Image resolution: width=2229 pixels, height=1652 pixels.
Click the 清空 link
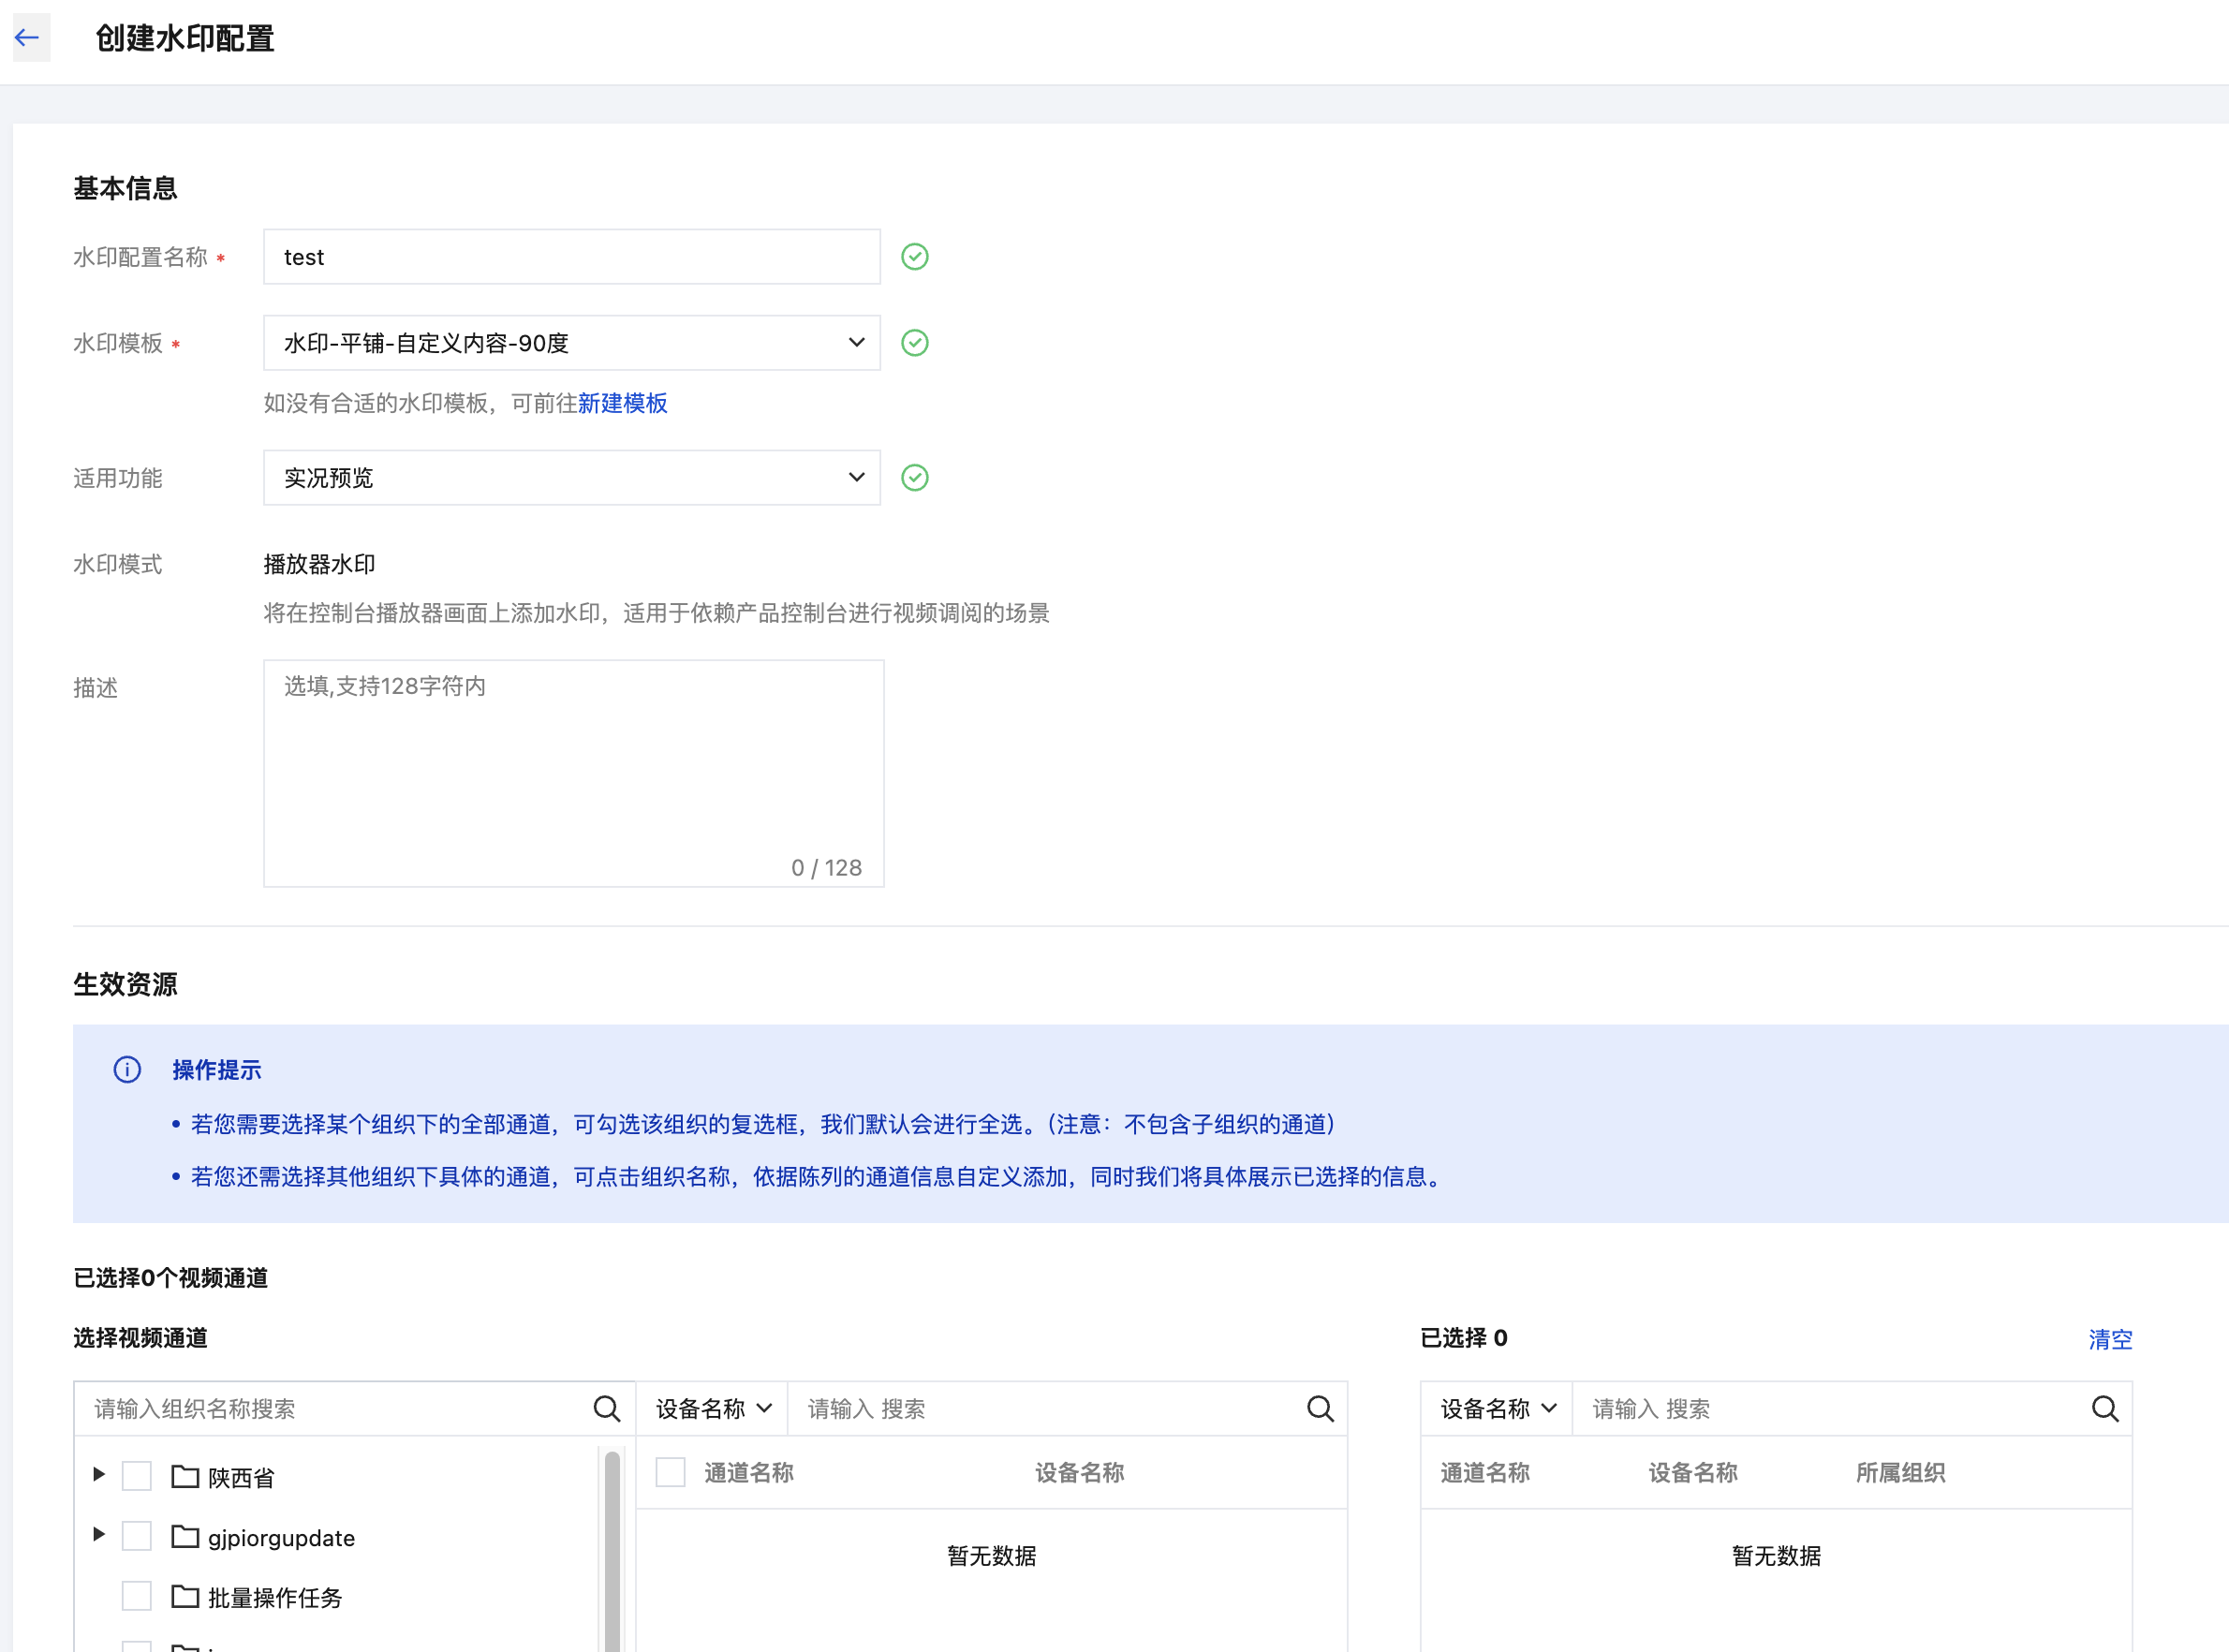pos(2109,1338)
